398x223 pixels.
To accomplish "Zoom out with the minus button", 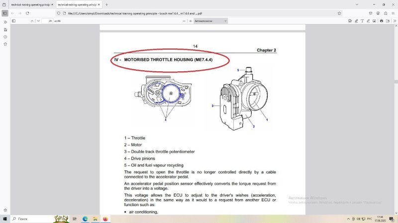I will click(185, 21).
